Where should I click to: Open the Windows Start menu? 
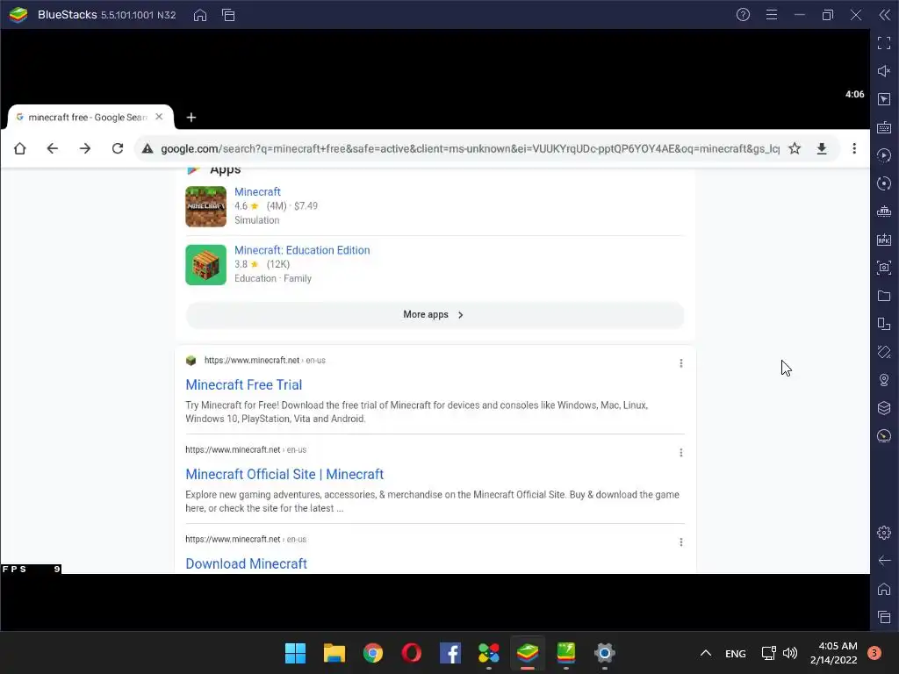[x=295, y=653]
